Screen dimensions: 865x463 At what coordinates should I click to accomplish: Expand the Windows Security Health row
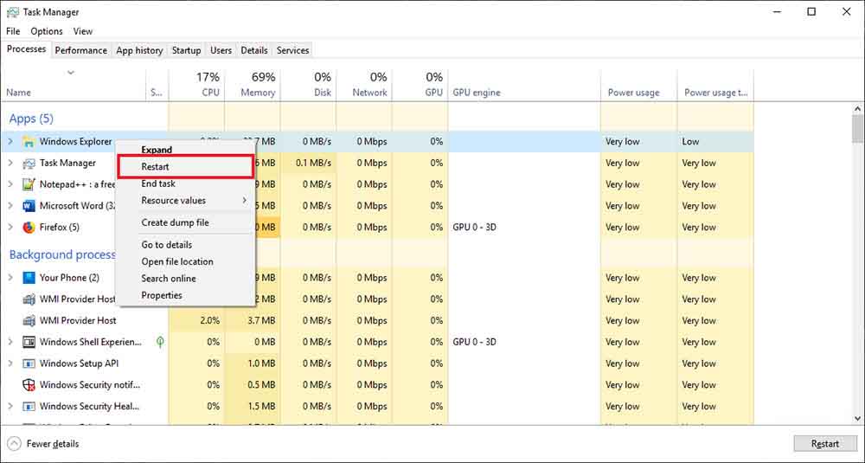(x=10, y=407)
